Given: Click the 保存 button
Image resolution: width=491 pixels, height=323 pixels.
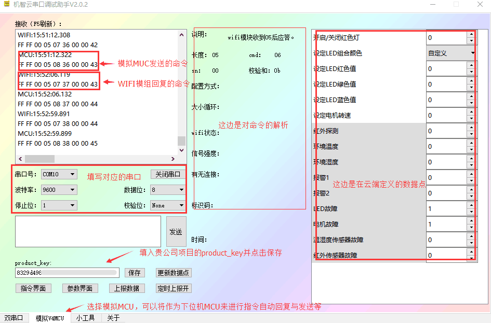Looking at the screenshot, I should (135, 272).
